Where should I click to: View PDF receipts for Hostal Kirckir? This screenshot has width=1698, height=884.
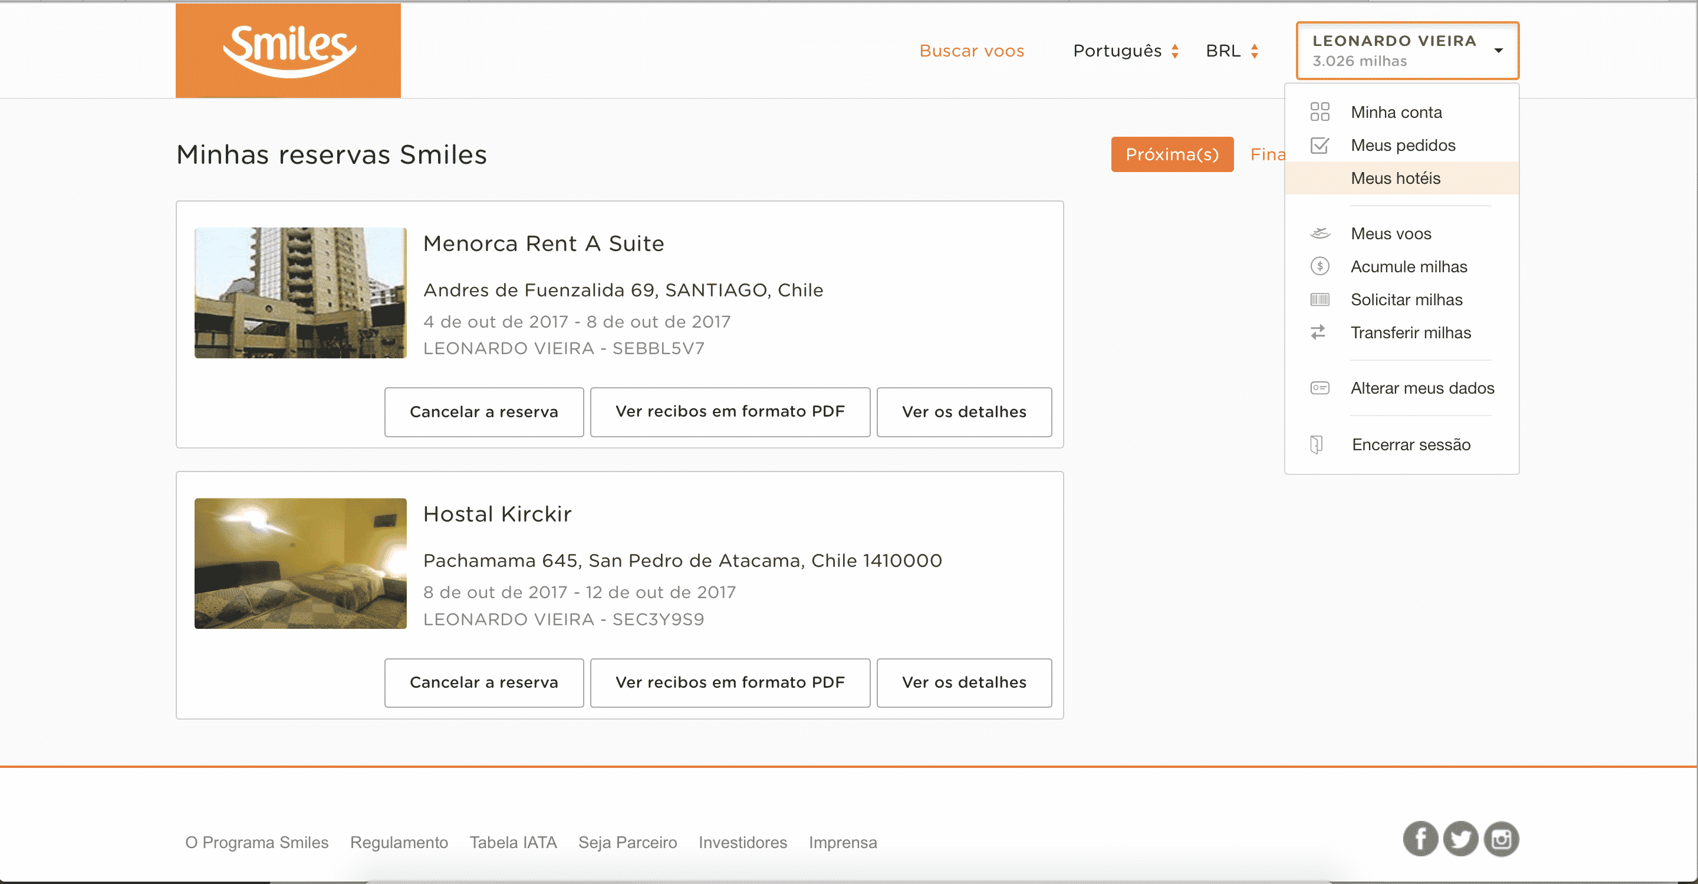coord(730,682)
